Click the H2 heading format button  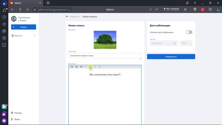pos(72,67)
